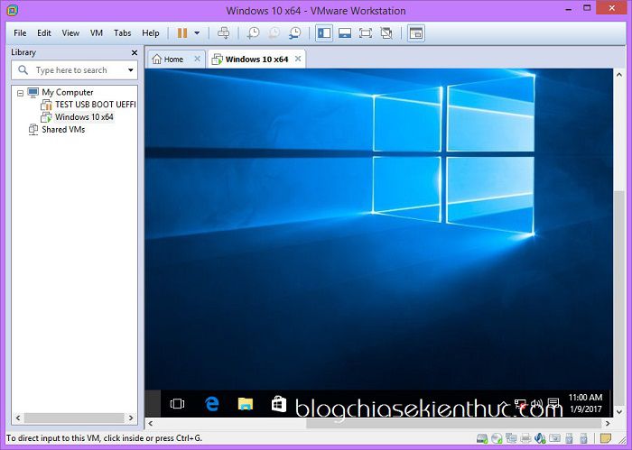This screenshot has height=450, width=632.
Task: Send Ctrl+Alt+Del to the virtual machine
Action: coord(224,33)
